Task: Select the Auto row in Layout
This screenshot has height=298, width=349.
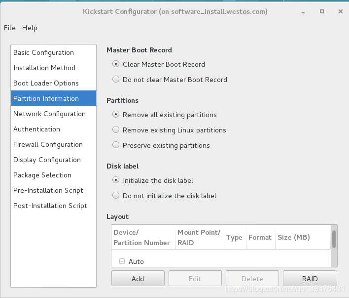Action: click(x=221, y=261)
